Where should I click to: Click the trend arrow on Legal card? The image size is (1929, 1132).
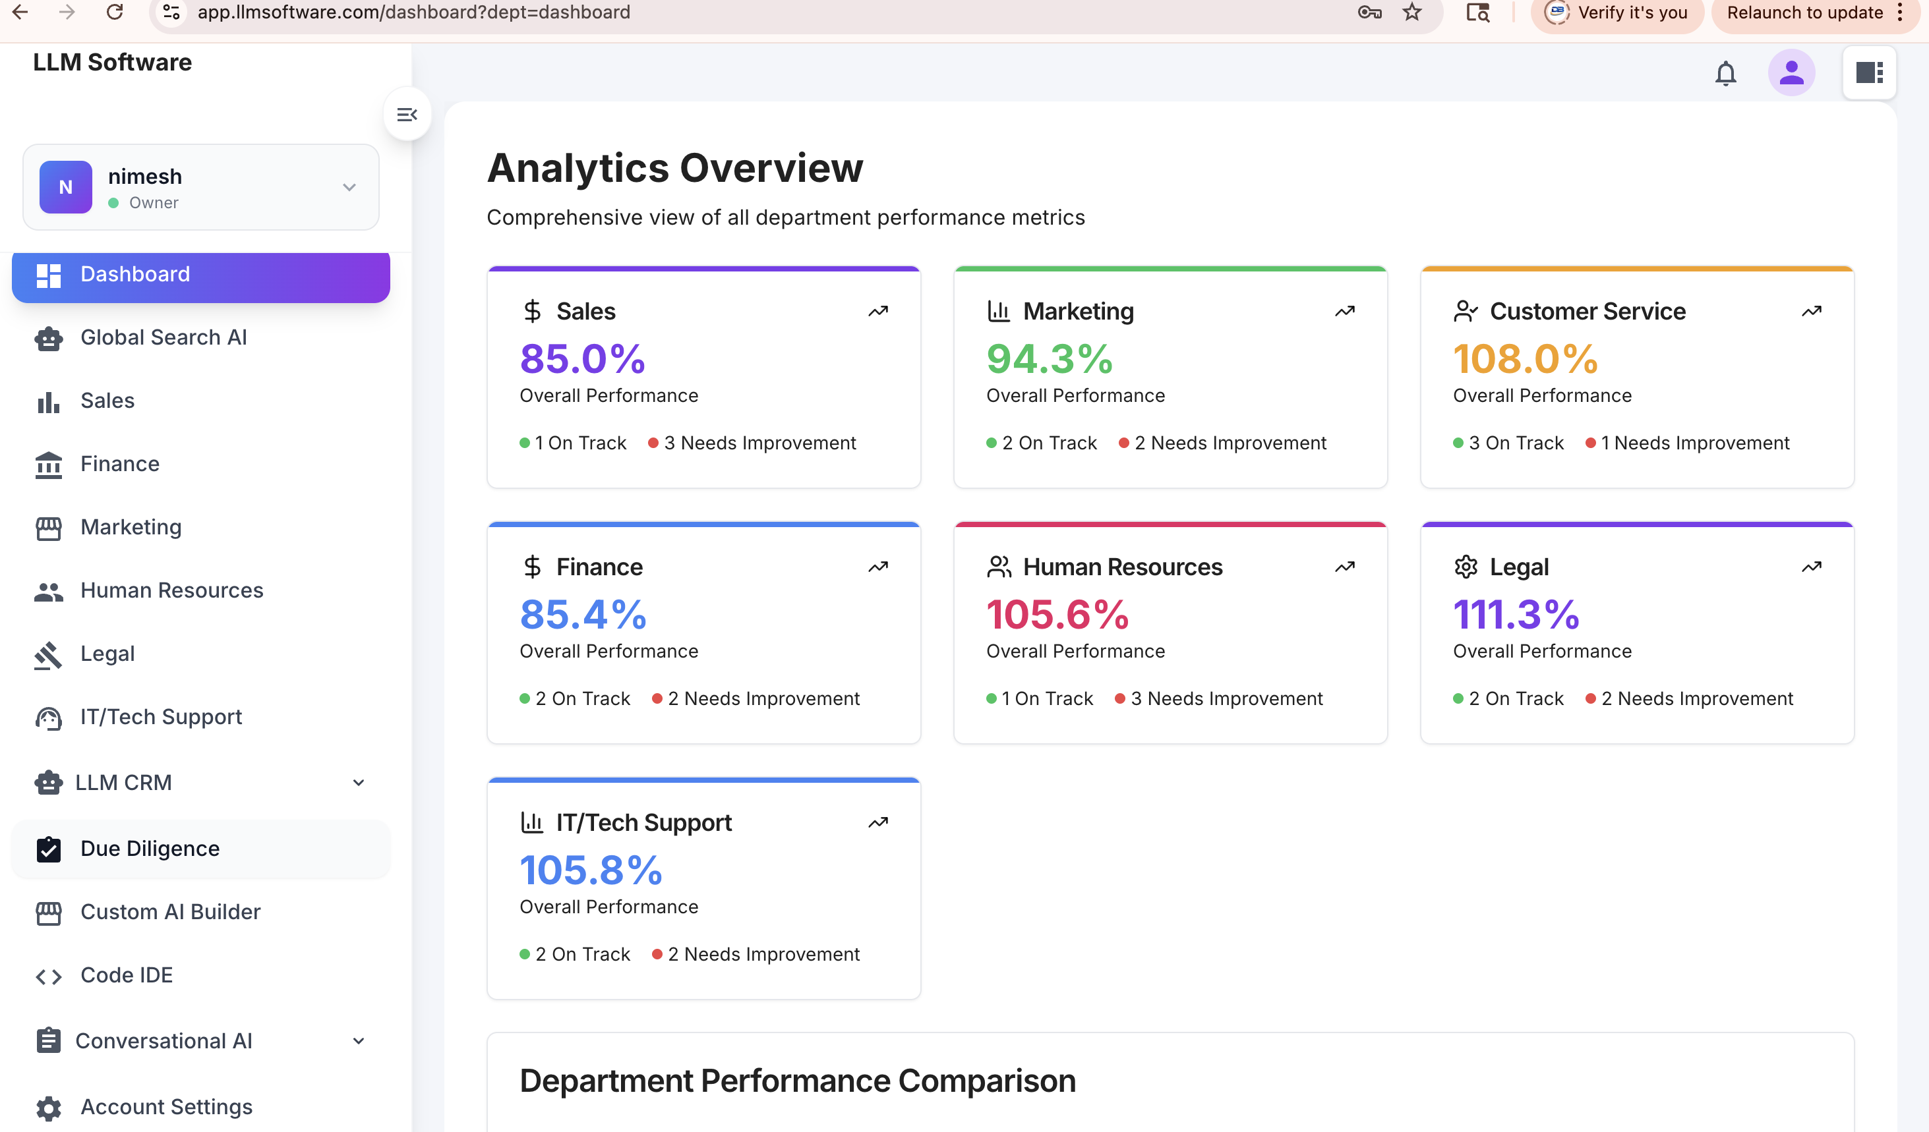coord(1811,567)
